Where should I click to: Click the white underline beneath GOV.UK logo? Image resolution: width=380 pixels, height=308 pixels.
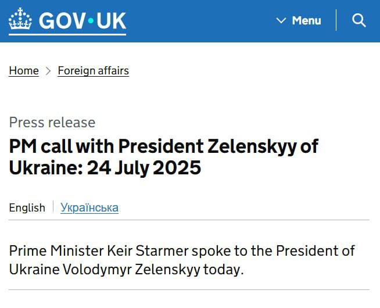point(67,35)
